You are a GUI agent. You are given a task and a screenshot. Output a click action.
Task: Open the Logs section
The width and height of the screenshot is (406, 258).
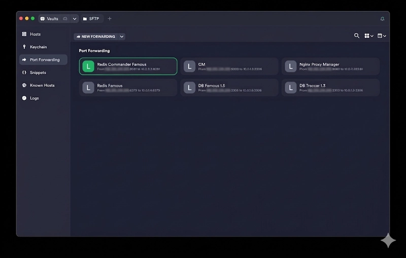(43, 98)
